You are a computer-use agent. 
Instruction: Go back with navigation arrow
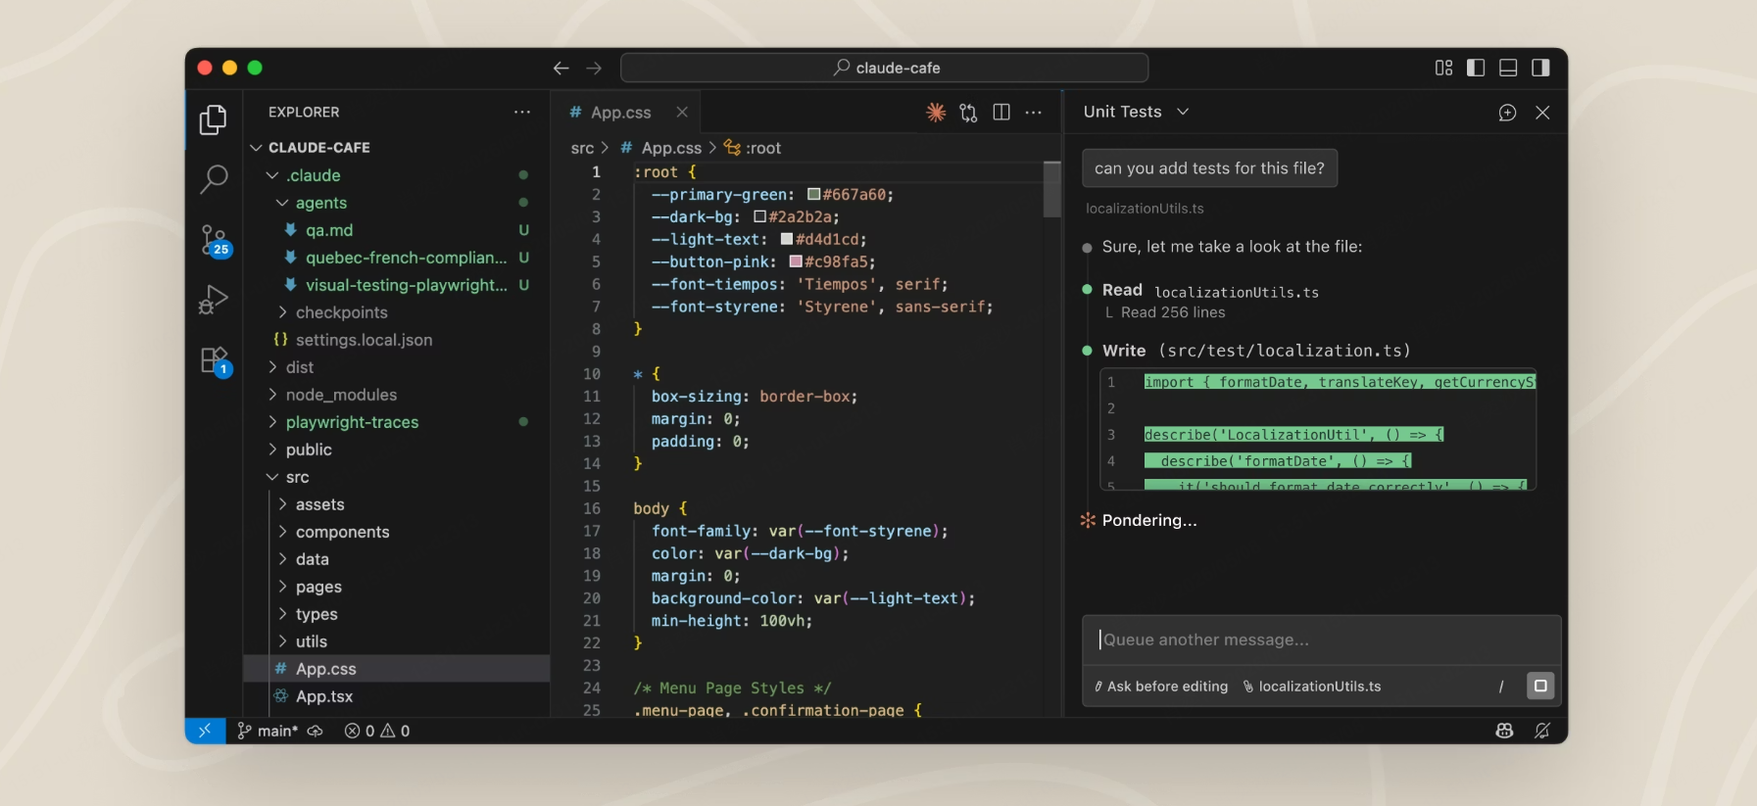pos(561,68)
